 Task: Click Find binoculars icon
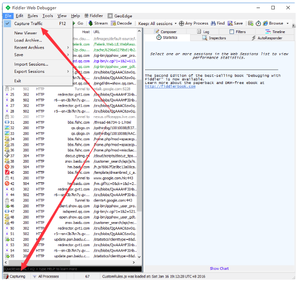(213, 23)
